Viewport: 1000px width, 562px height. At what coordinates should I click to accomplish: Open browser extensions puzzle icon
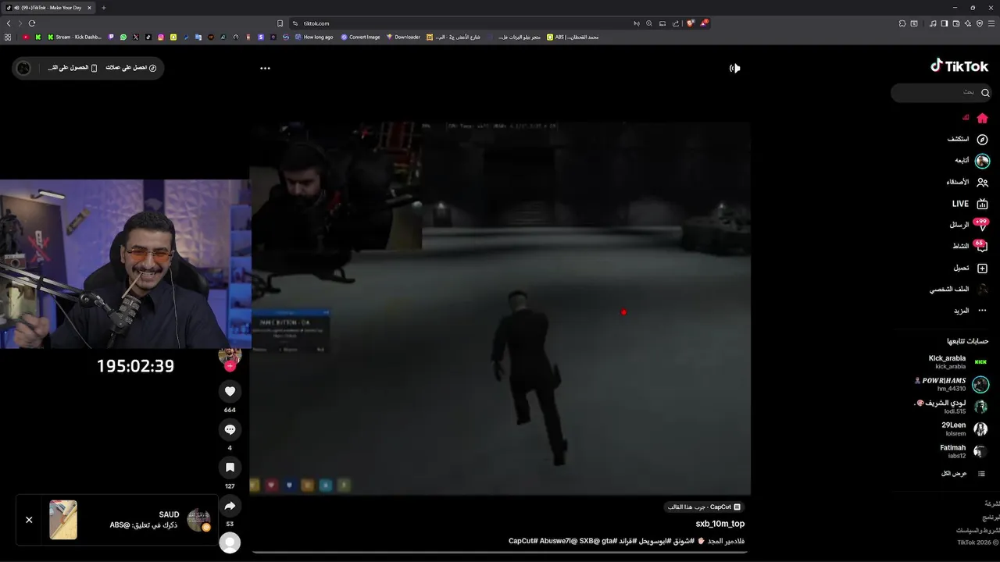click(x=902, y=23)
